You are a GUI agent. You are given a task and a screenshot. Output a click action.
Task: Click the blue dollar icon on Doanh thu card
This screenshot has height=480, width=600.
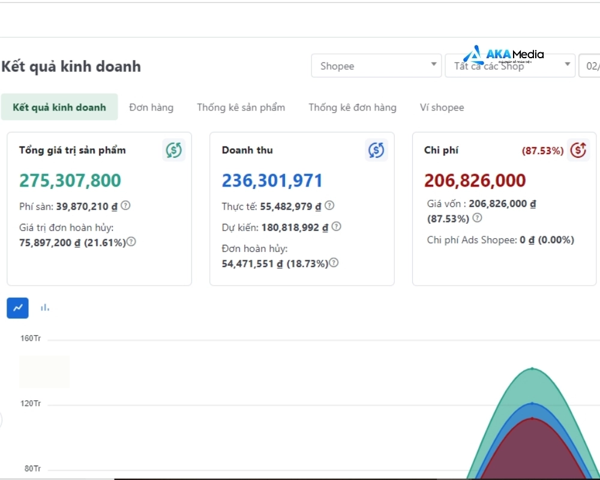(376, 150)
